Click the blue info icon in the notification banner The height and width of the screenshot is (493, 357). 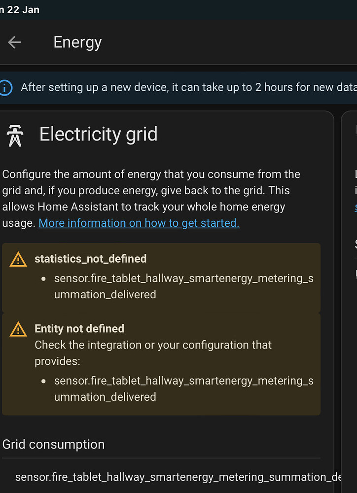[5, 87]
